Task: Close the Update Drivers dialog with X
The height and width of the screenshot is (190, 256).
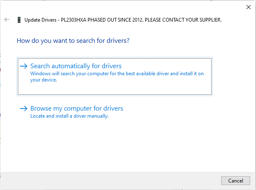Action: pyautogui.click(x=249, y=7)
